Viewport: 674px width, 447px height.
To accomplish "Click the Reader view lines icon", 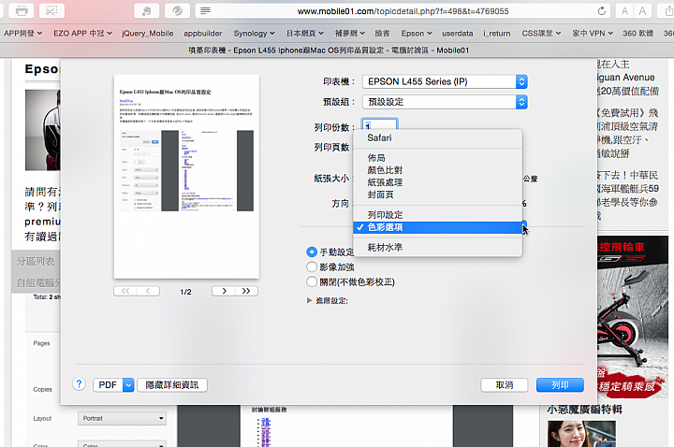I will coord(205,10).
